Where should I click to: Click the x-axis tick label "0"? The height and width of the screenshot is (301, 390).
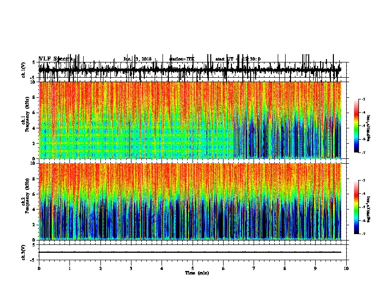point(39,269)
